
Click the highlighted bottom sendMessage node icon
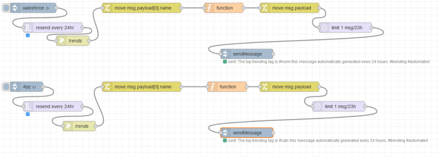225,133
